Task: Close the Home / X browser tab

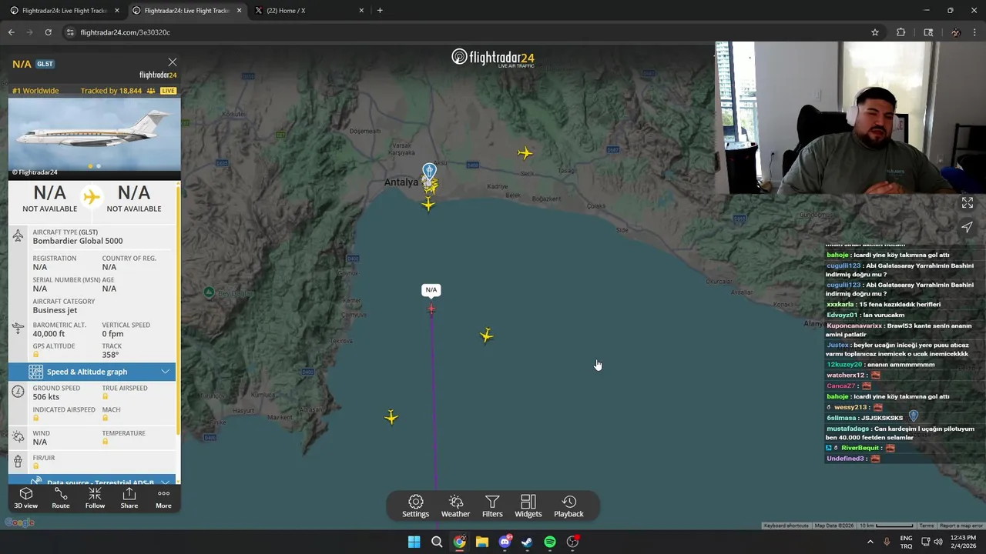Action: click(361, 11)
